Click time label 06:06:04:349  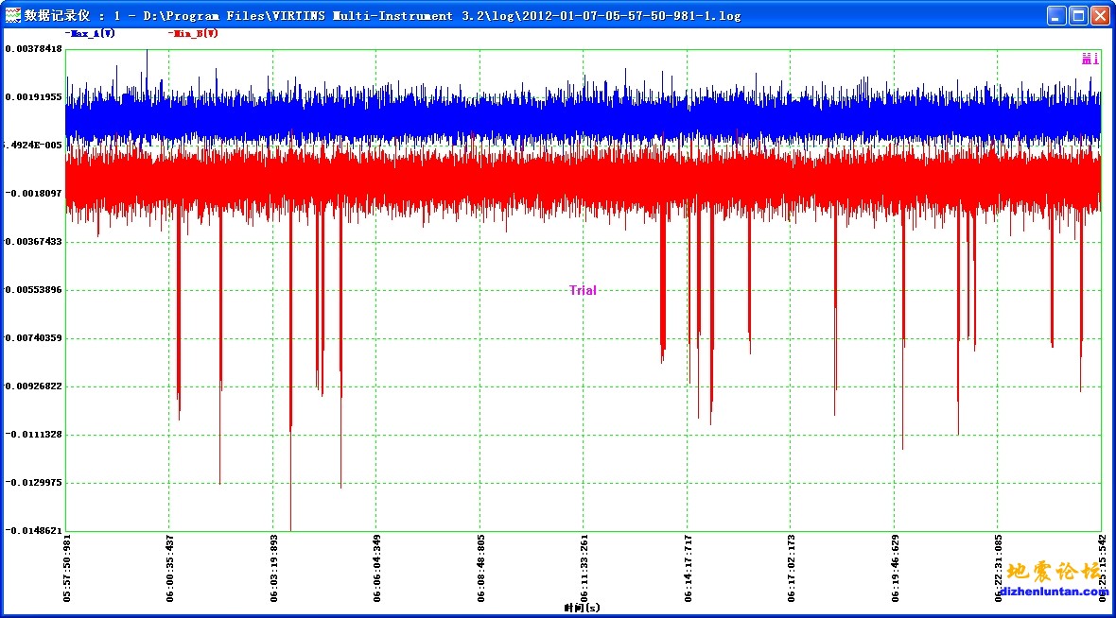click(377, 568)
